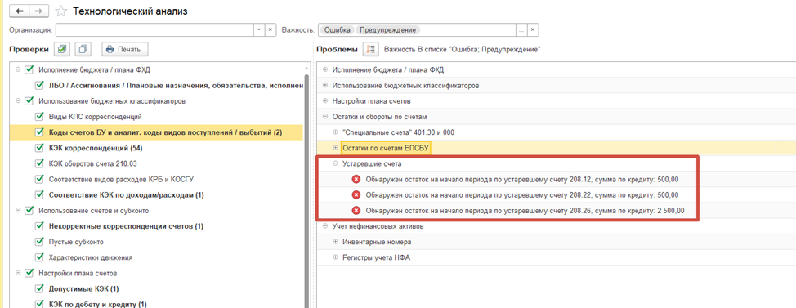The height and width of the screenshot is (308, 796).
Task: Click the Проверки panel vertical scrollbar
Action: pos(306,190)
